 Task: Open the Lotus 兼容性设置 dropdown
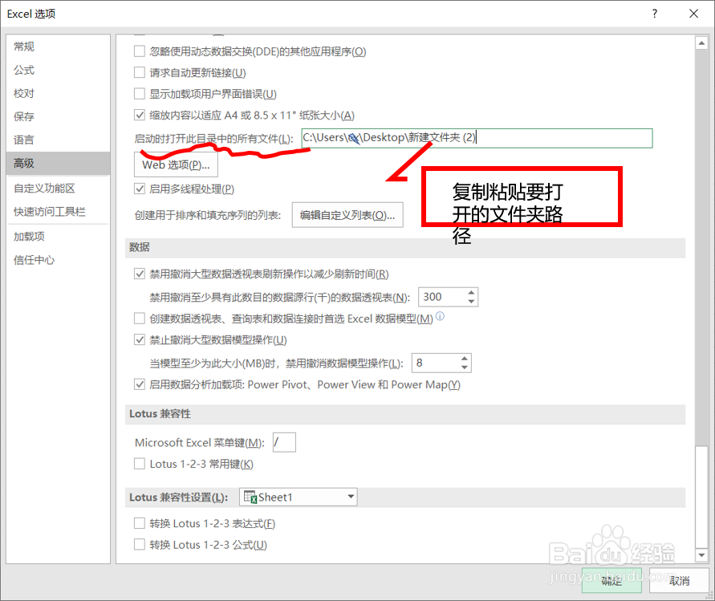(350, 497)
